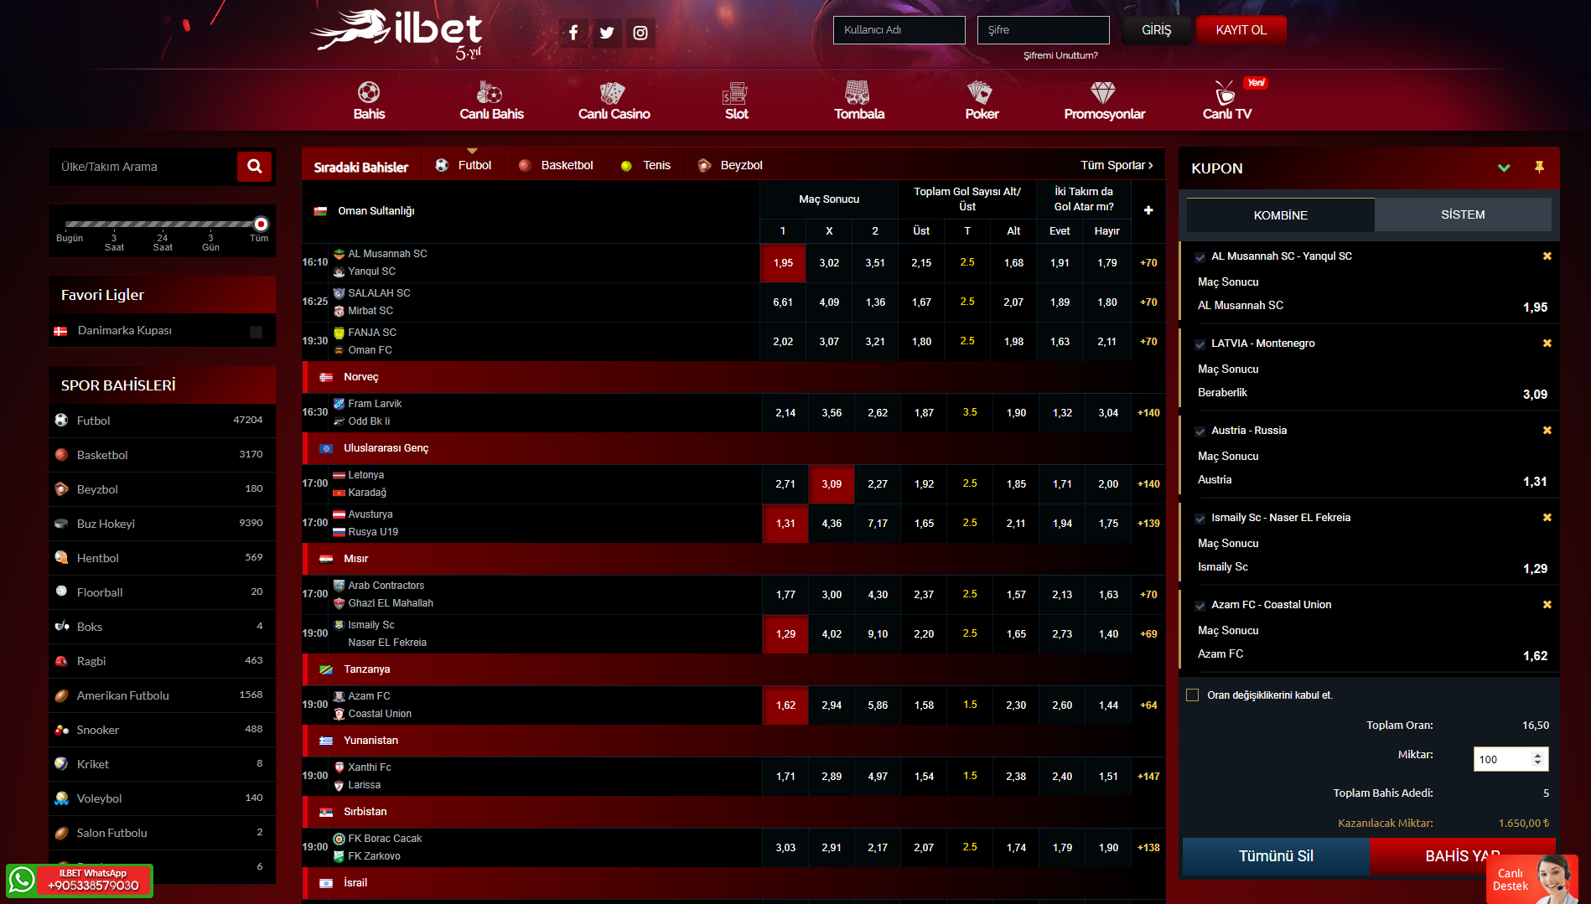Click the KAYIT OL button
Screen dimensions: 1591x904
(x=1241, y=30)
